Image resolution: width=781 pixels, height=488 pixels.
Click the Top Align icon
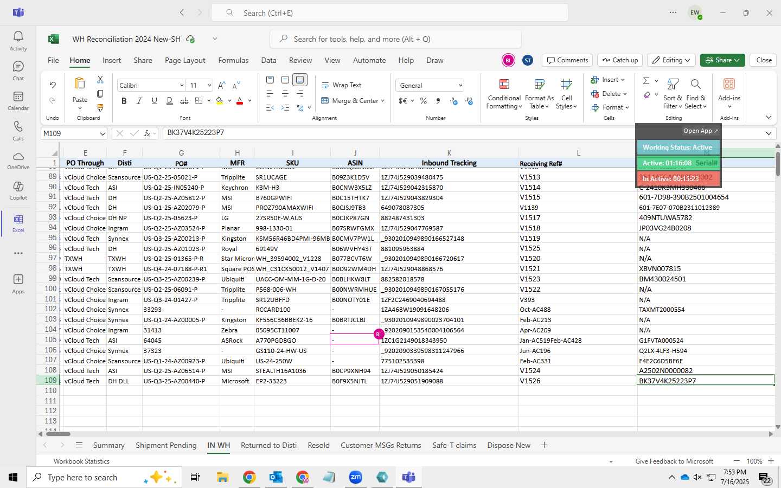270,80
